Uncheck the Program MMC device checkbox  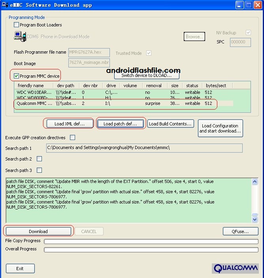coord(16,76)
